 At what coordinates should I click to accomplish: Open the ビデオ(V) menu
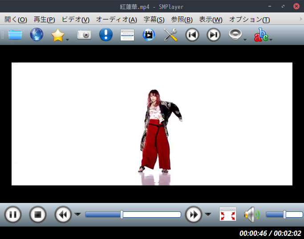[x=76, y=20]
